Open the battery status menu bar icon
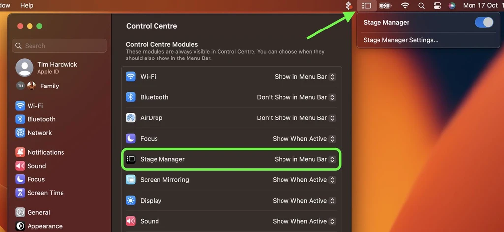Screen dimensions: 504x232 [385, 6]
